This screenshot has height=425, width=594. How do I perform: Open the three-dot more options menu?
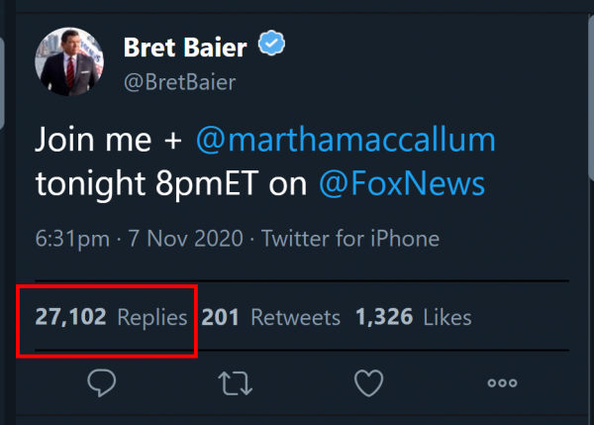[502, 382]
